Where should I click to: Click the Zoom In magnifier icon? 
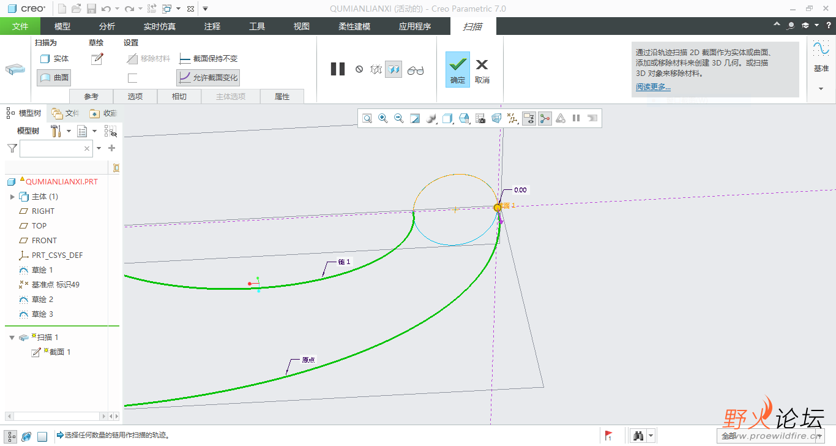[383, 118]
